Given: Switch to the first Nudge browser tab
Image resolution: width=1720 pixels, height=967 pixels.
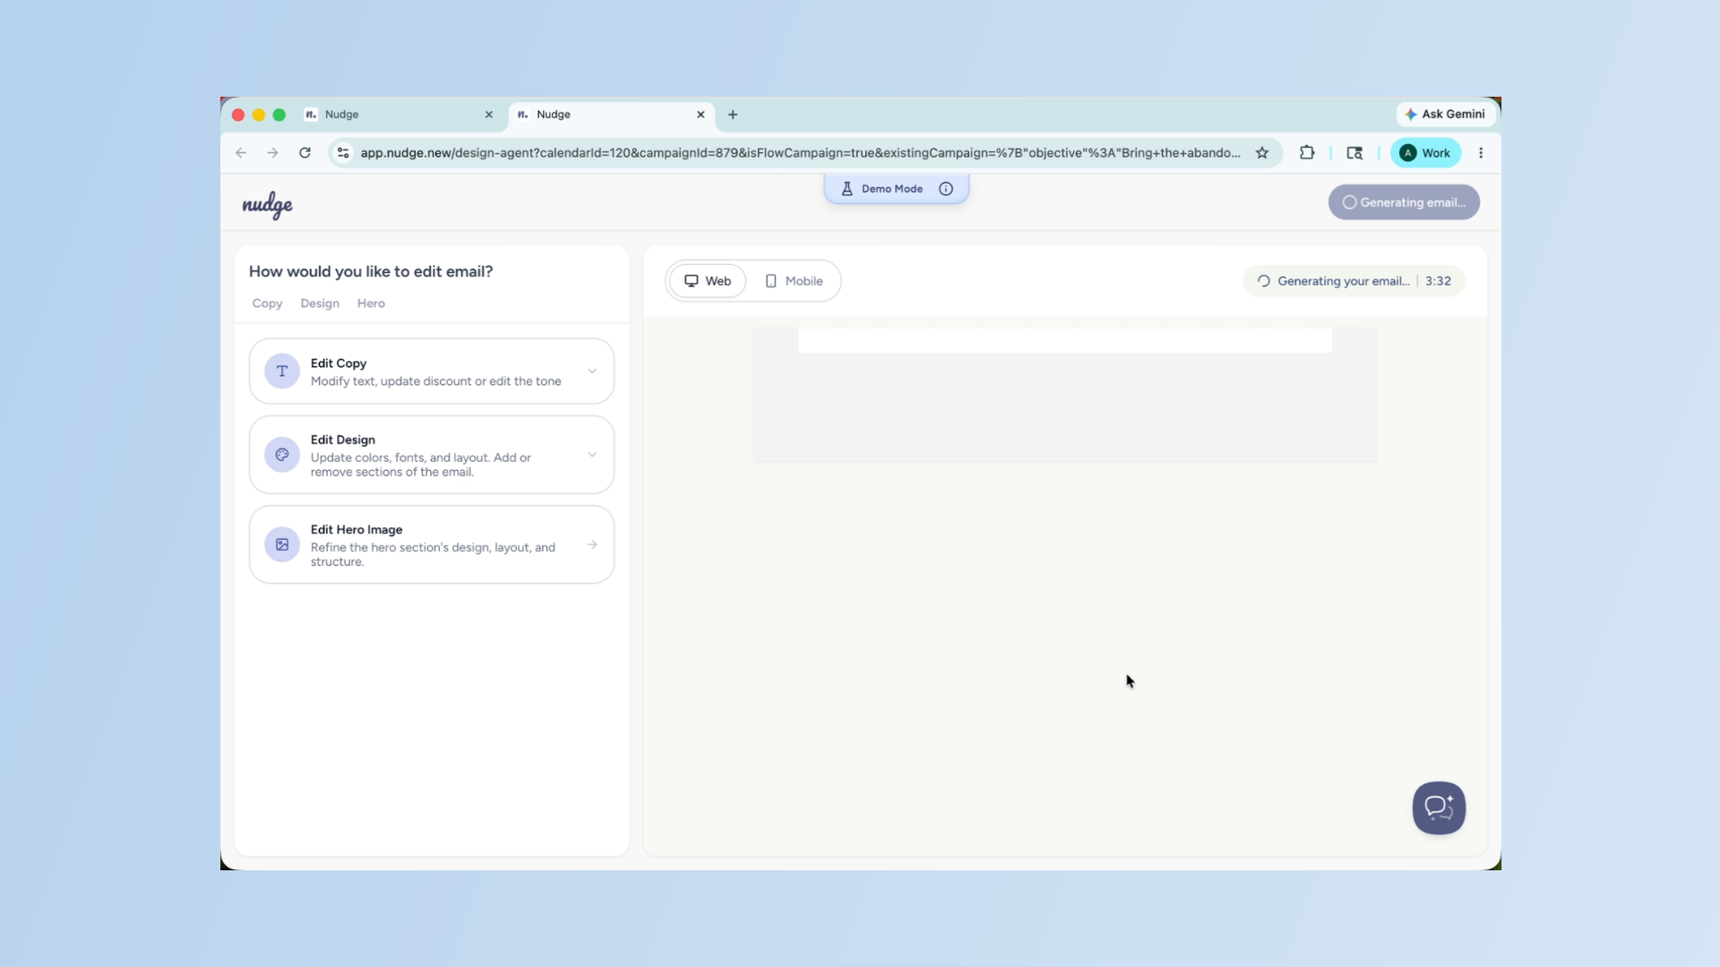Looking at the screenshot, I should point(400,115).
